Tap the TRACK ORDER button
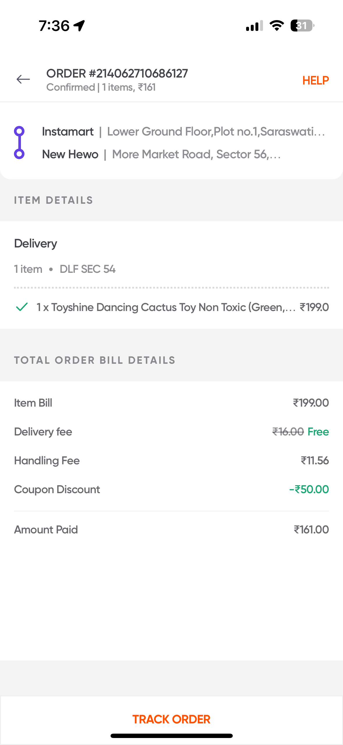The image size is (343, 745). click(171, 719)
